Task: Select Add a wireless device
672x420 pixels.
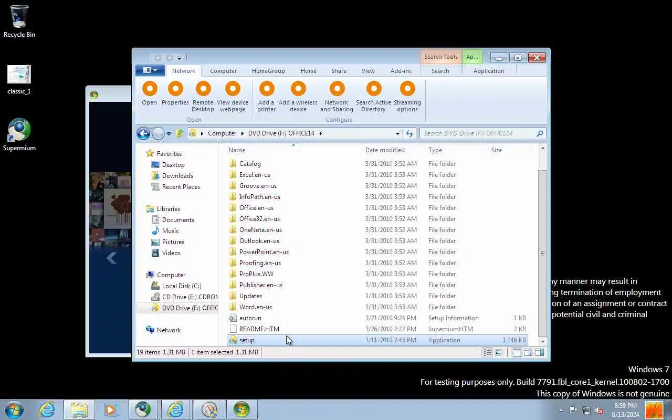Action: coord(298,97)
